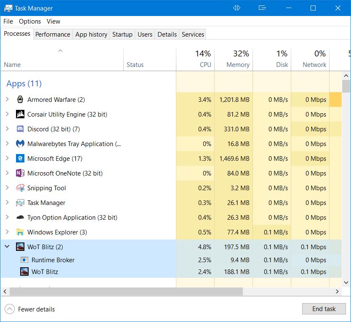The width and height of the screenshot is (351, 322).
Task: Expand the Tyon Option Application entry
Action: [x=7, y=217]
